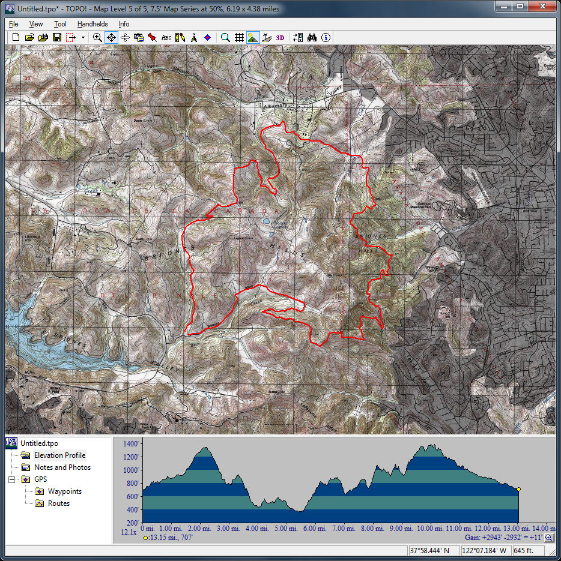
Task: Open the Tool menu
Action: [60, 24]
